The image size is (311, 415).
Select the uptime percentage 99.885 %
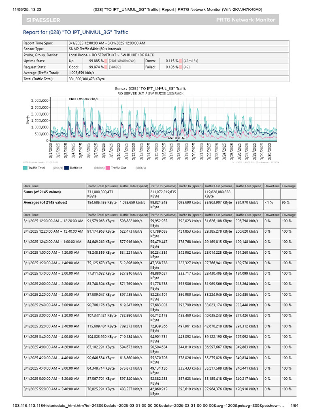(96, 61)
